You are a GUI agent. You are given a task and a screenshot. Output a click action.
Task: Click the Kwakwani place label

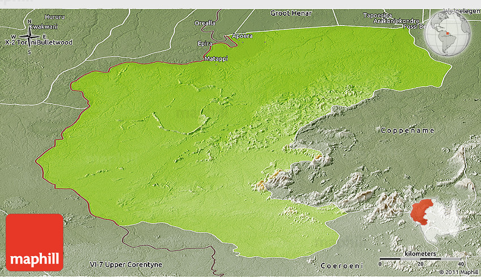[x=44, y=27]
